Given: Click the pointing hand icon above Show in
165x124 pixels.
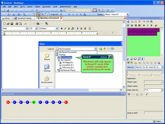Looking at the screenshot, I should click(x=136, y=63).
